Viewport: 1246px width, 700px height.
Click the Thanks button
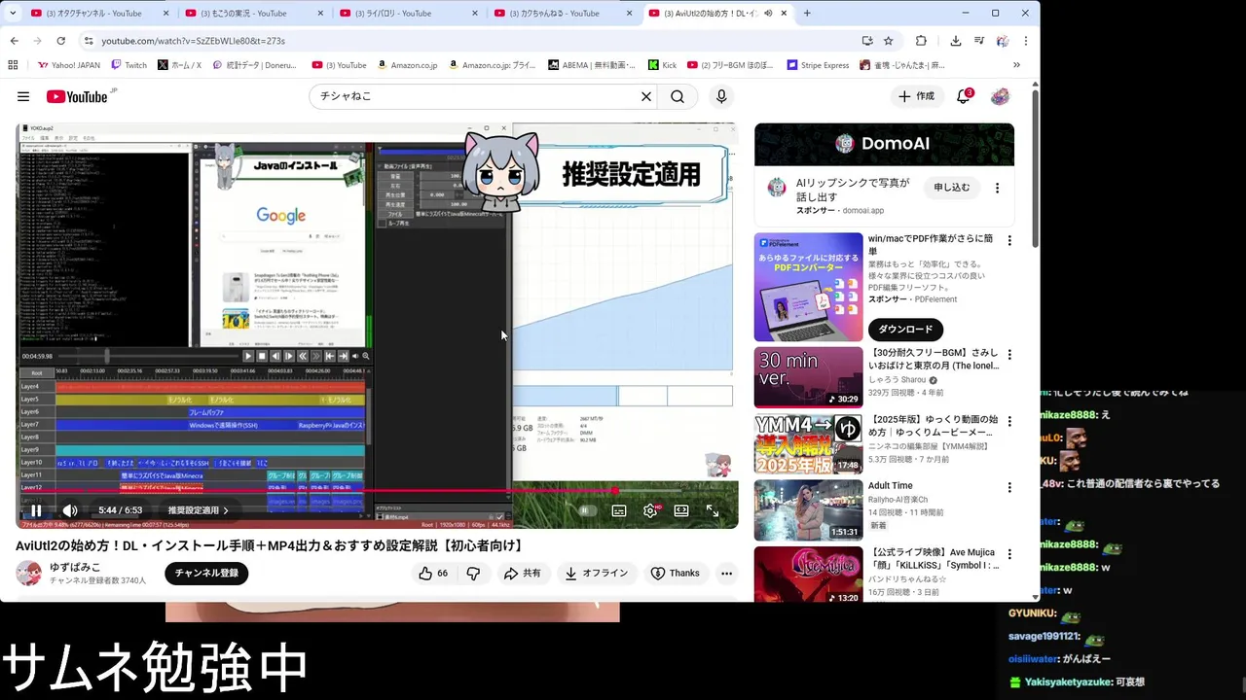click(676, 574)
